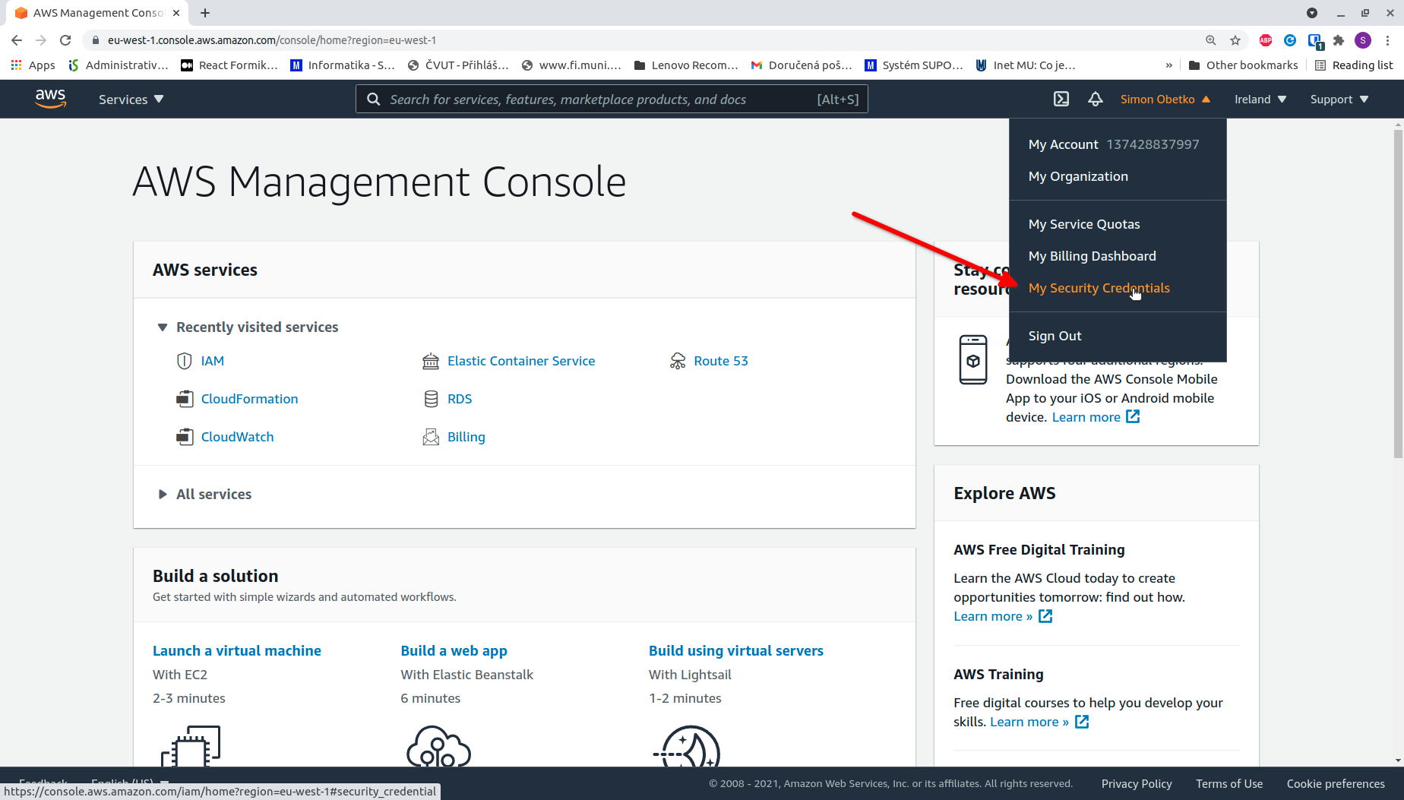Viewport: 1404px width, 800px height.
Task: Click the AWS services search field
Action: (x=612, y=100)
